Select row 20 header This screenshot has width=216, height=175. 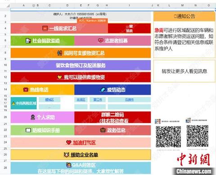(5, 117)
